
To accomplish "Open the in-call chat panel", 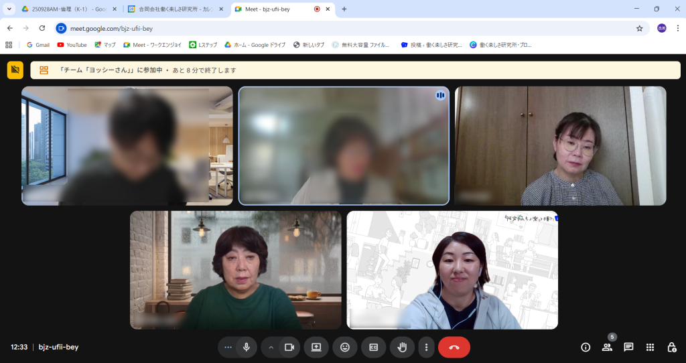I will pos(628,347).
